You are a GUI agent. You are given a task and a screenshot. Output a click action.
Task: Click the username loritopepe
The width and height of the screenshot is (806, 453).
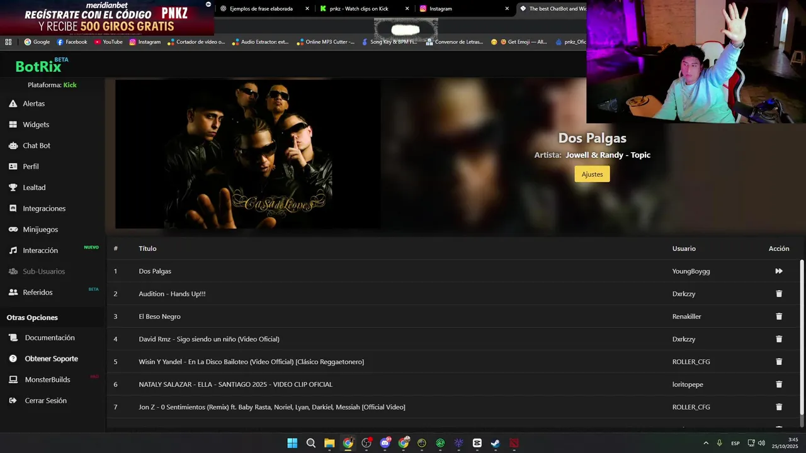[x=688, y=384]
